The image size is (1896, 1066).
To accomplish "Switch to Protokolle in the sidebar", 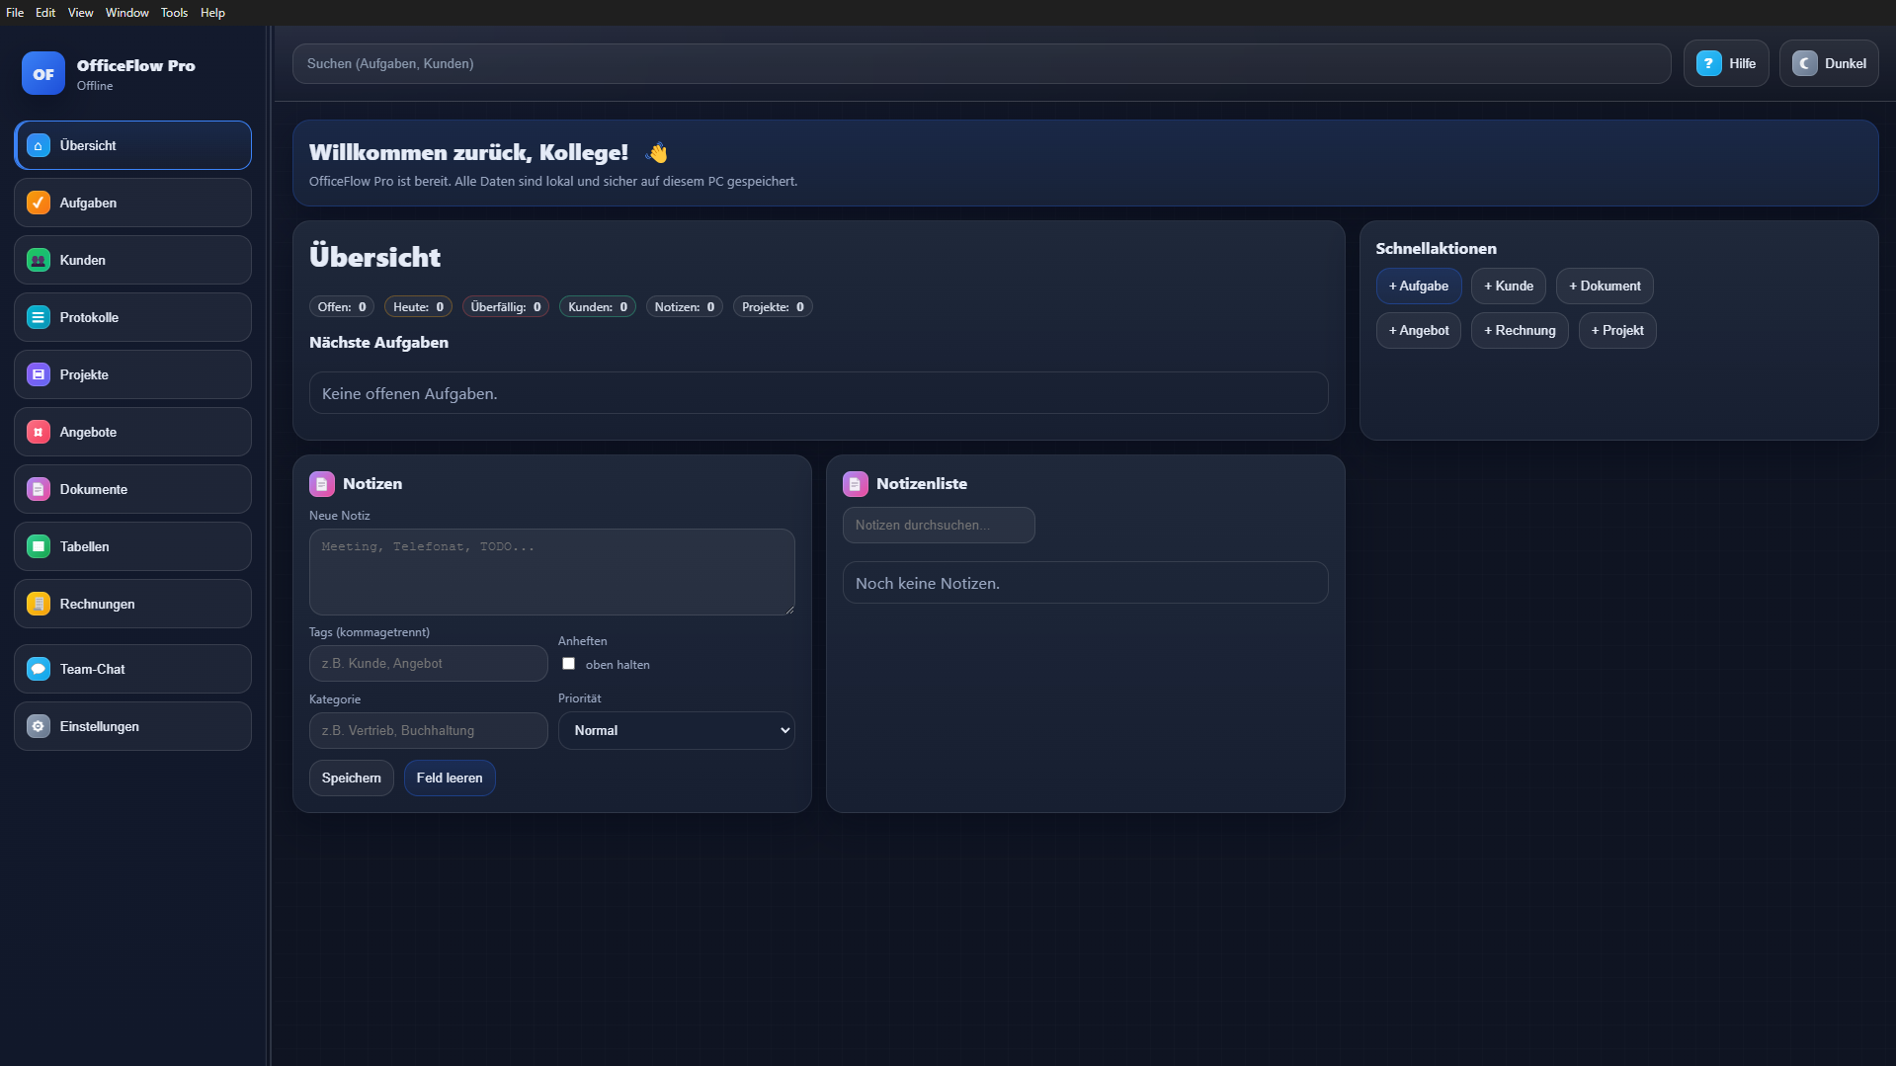I will point(132,317).
